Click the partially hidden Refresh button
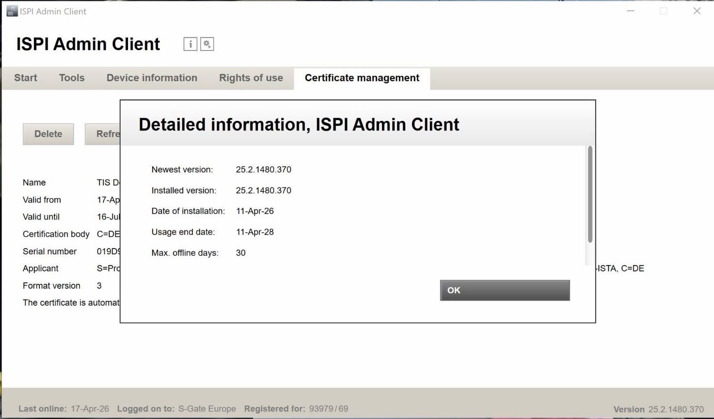The width and height of the screenshot is (714, 419). pos(103,134)
